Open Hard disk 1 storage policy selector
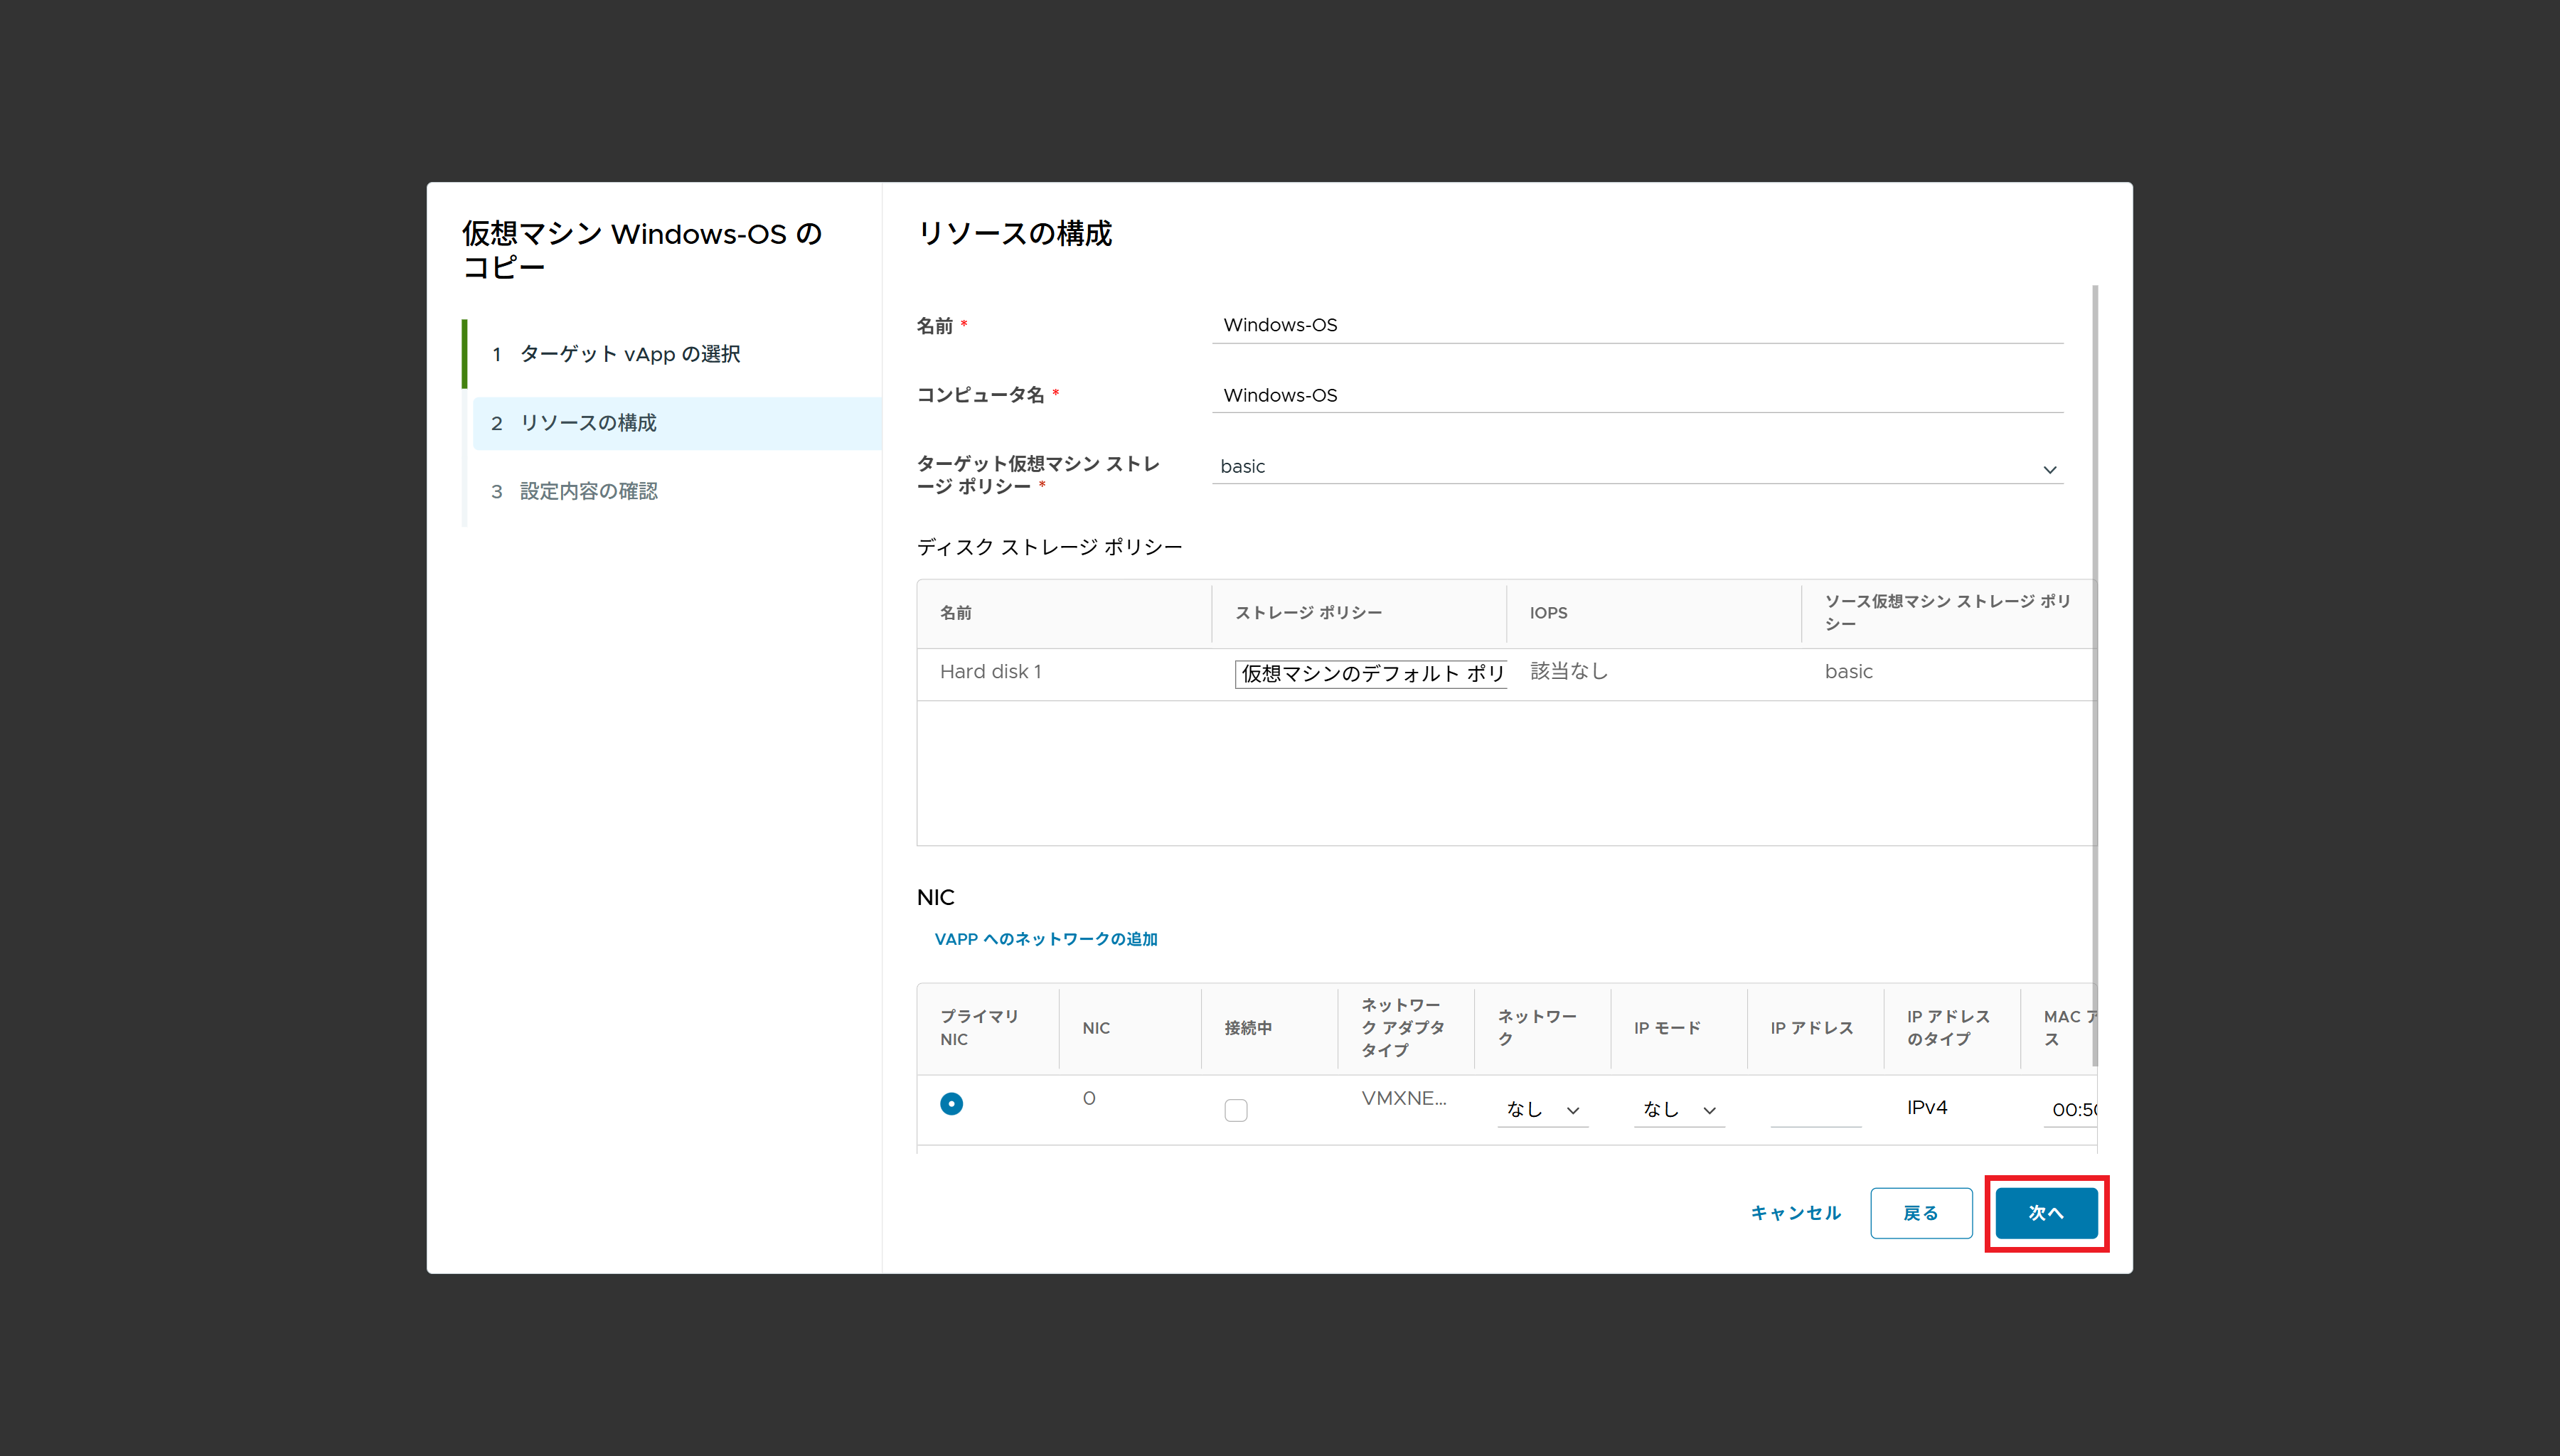This screenshot has width=2560, height=1456. coord(1370,673)
